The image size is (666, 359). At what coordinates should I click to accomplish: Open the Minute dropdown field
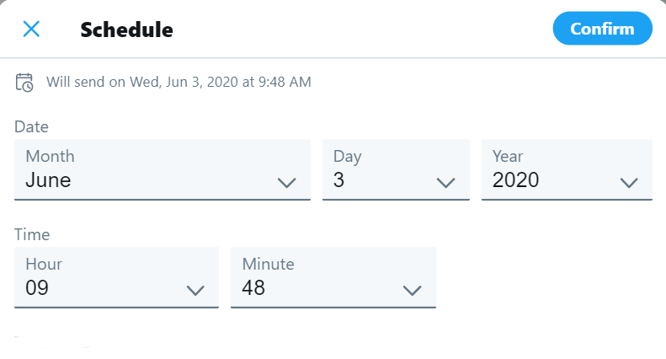333,277
